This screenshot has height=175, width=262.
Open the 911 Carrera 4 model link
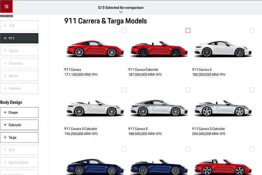tap(202, 70)
